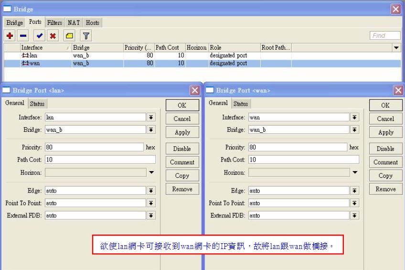This screenshot has height=270, width=405.
Task: Click Copy in the Bridge Port wan dialog
Action: coord(385,176)
